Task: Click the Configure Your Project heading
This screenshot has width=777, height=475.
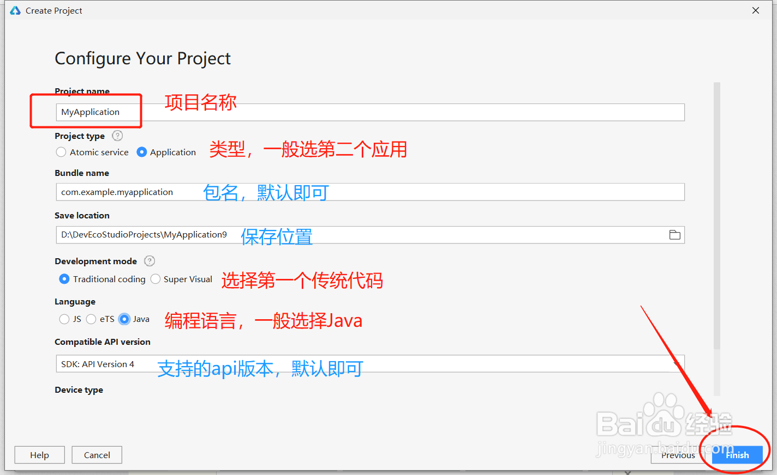Action: 143,58
